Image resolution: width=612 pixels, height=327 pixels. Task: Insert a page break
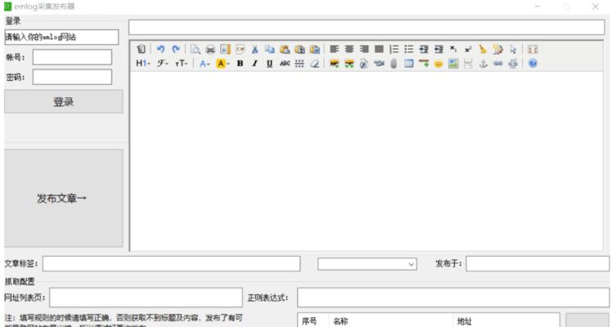(x=468, y=63)
